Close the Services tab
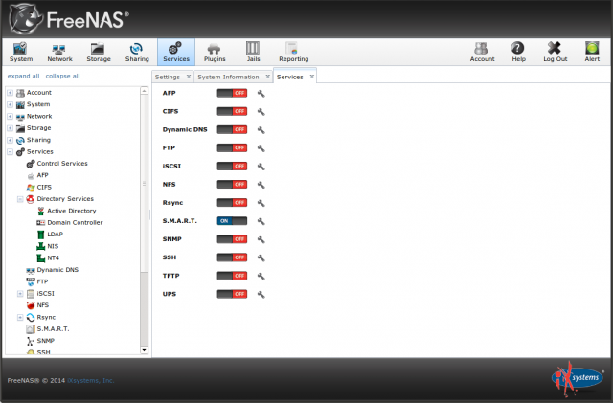613x403 pixels. pyautogui.click(x=312, y=77)
